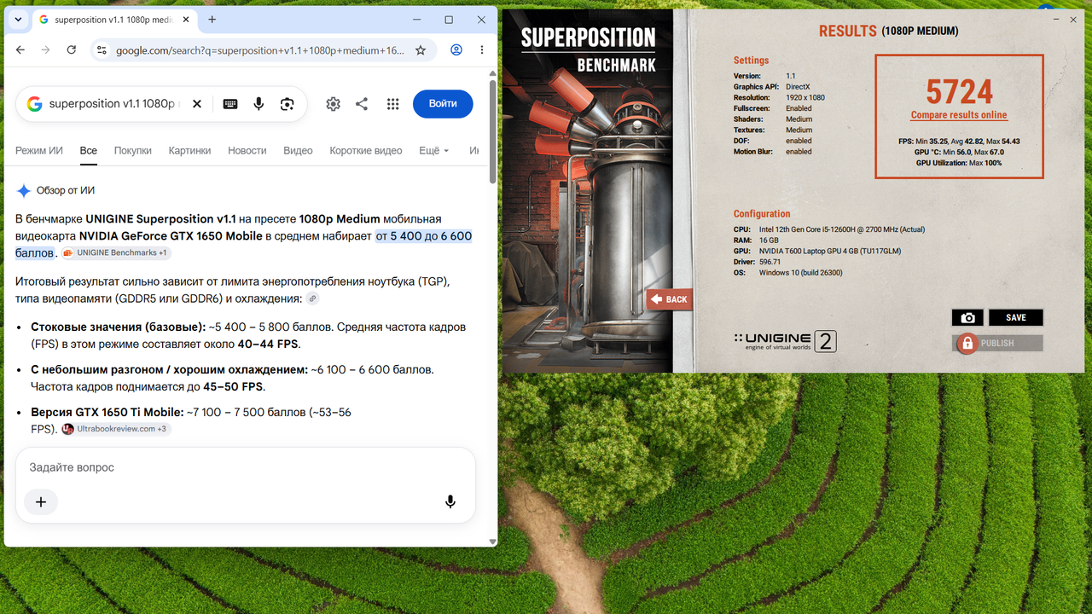The width and height of the screenshot is (1092, 614).
Task: Click Compare results online link
Action: pyautogui.click(x=959, y=115)
